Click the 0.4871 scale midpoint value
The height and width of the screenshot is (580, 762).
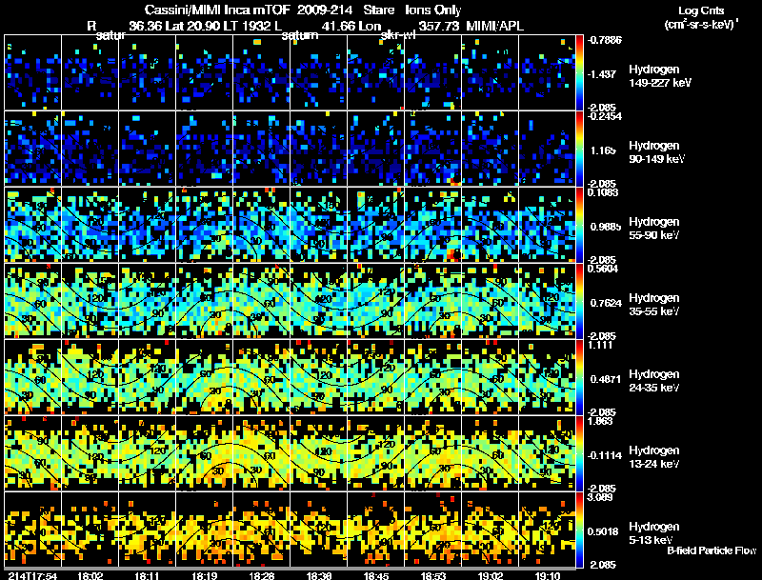pos(605,379)
